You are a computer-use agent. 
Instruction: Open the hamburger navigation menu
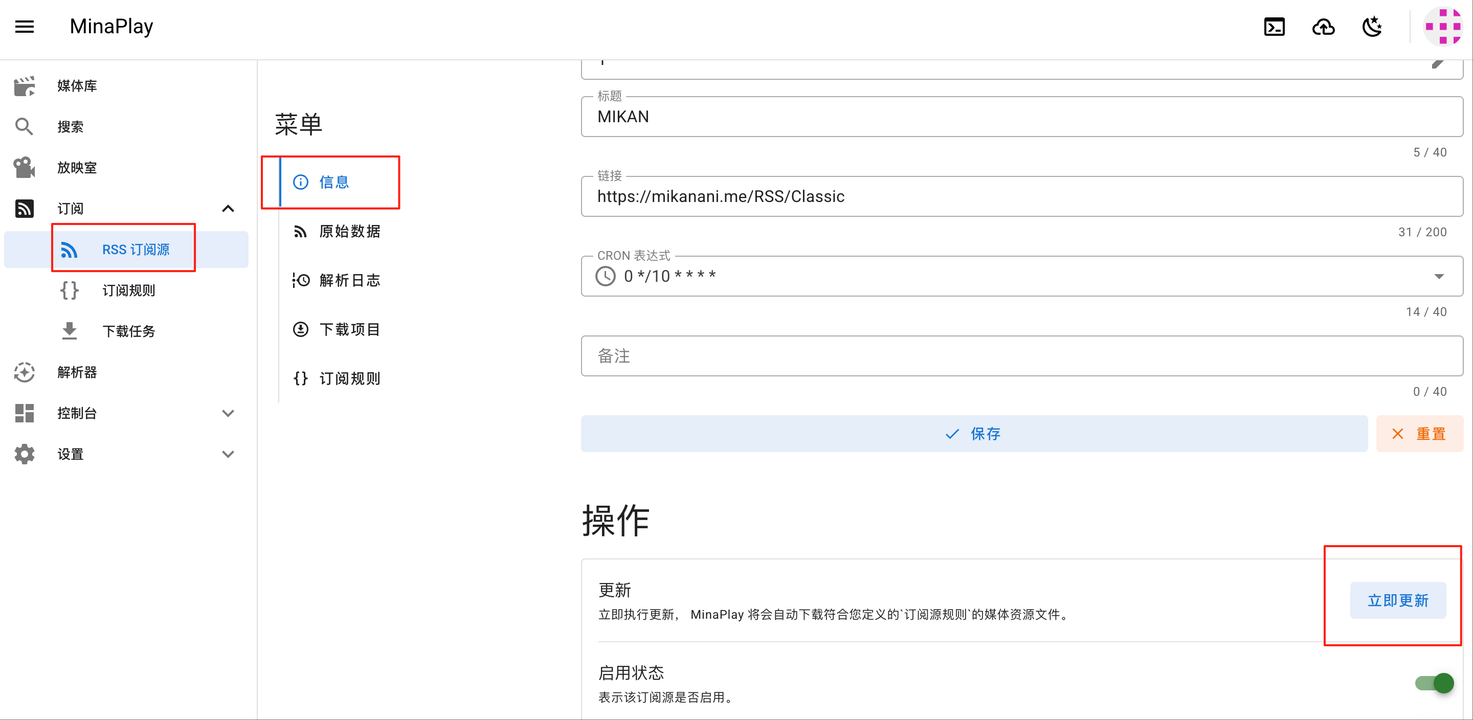click(25, 26)
